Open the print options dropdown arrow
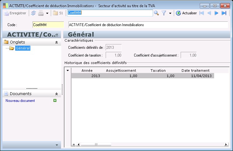Screen dimensions: 233x151 (x=47, y=13)
